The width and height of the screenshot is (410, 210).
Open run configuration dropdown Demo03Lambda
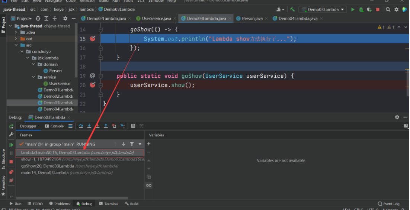[x=323, y=10]
